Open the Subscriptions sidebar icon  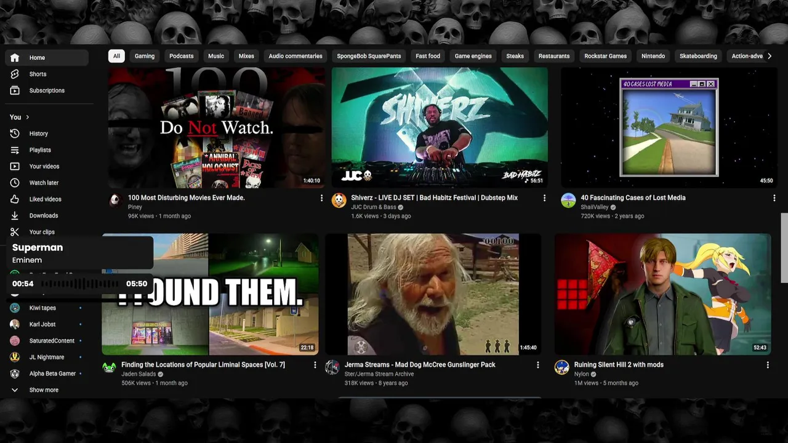coord(15,90)
